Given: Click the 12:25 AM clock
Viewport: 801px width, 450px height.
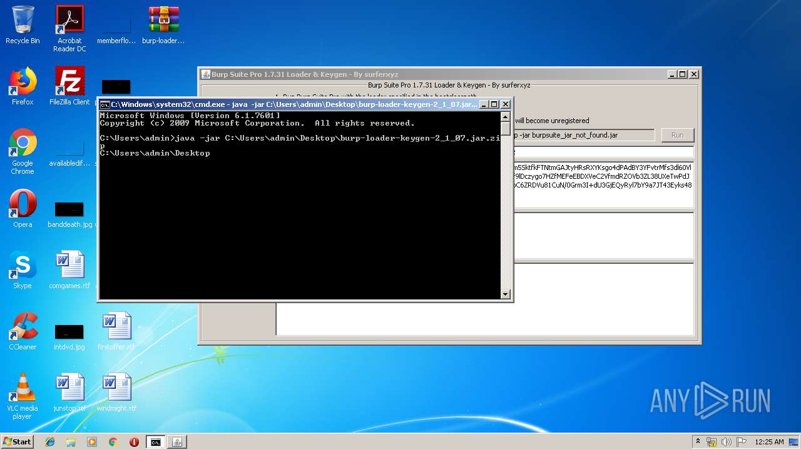Looking at the screenshot, I should tap(769, 442).
